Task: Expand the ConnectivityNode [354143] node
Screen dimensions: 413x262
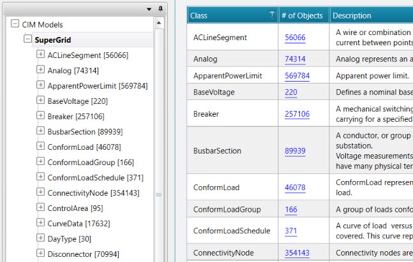Action: [40, 192]
